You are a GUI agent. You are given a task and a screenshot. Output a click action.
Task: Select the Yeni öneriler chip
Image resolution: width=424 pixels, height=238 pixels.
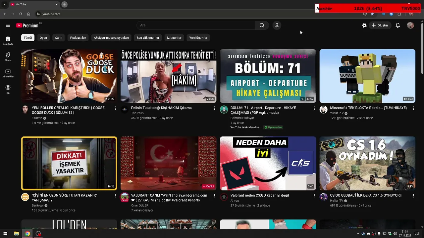tap(198, 38)
